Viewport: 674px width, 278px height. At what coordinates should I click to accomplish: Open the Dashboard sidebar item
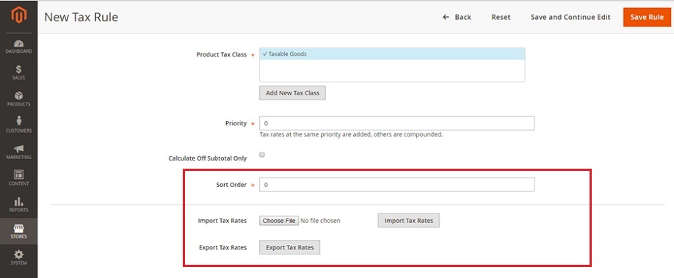18,46
